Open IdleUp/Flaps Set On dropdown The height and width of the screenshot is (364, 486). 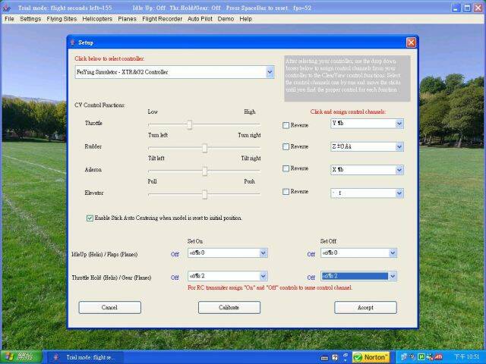coord(264,253)
